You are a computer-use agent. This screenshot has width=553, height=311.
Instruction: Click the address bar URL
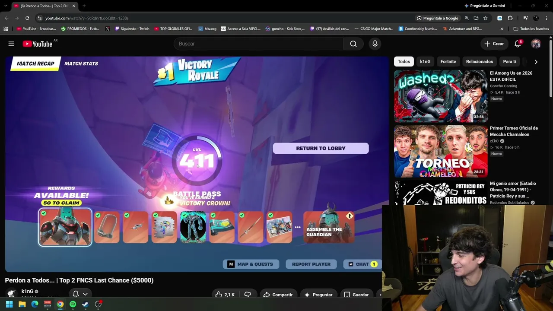87,18
